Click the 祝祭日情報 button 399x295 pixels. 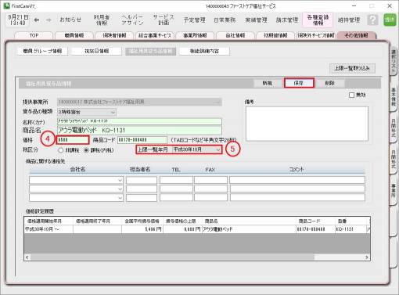click(96, 51)
